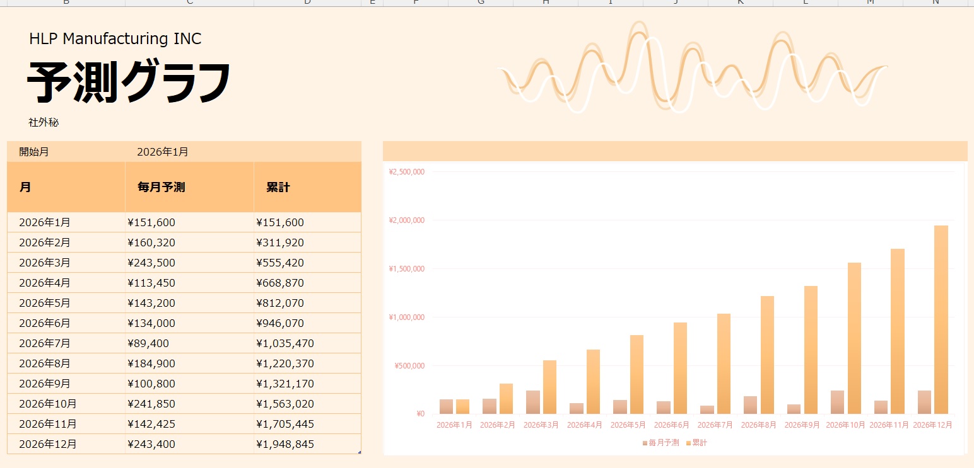Select the monthly forecast cell ¥243,500
The image size is (974, 468).
(x=151, y=263)
